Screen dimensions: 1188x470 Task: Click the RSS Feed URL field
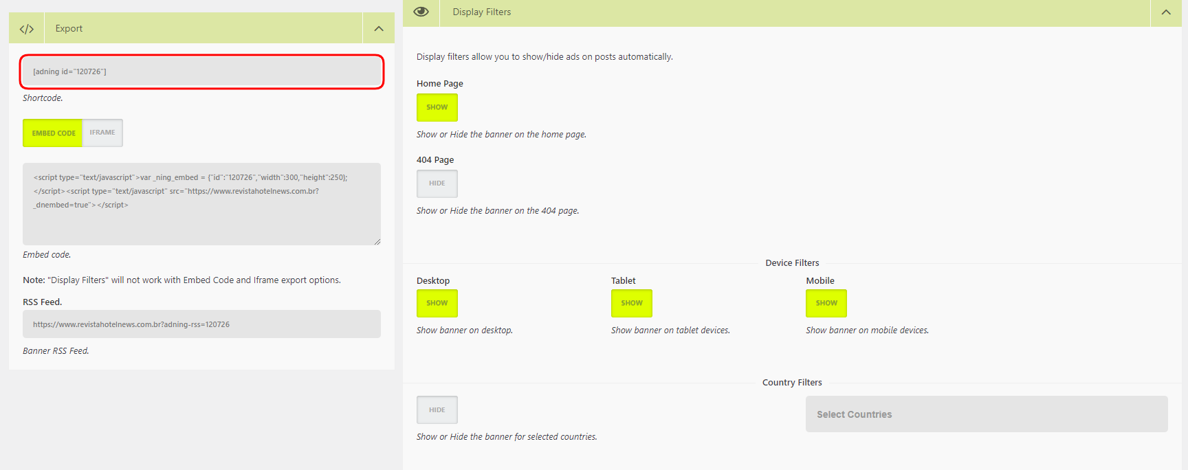[x=201, y=324]
